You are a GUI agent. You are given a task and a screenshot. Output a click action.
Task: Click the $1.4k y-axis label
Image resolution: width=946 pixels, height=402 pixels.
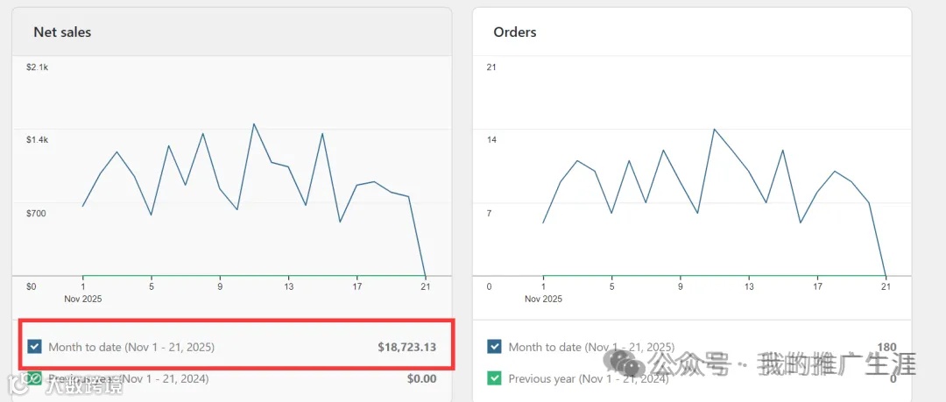pos(37,140)
